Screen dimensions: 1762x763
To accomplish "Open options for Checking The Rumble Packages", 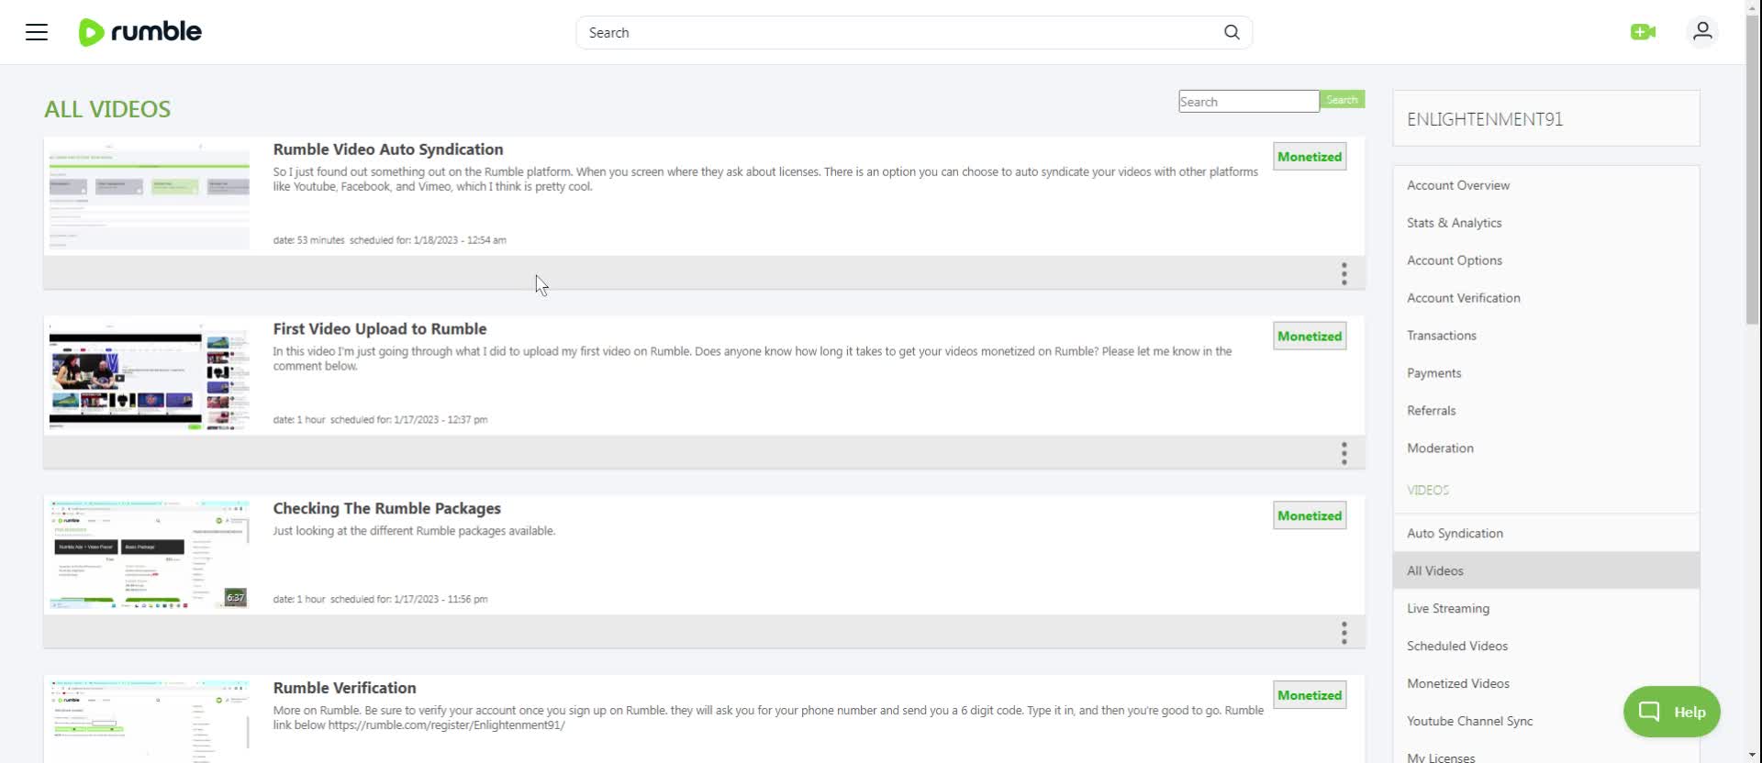I will tap(1344, 633).
